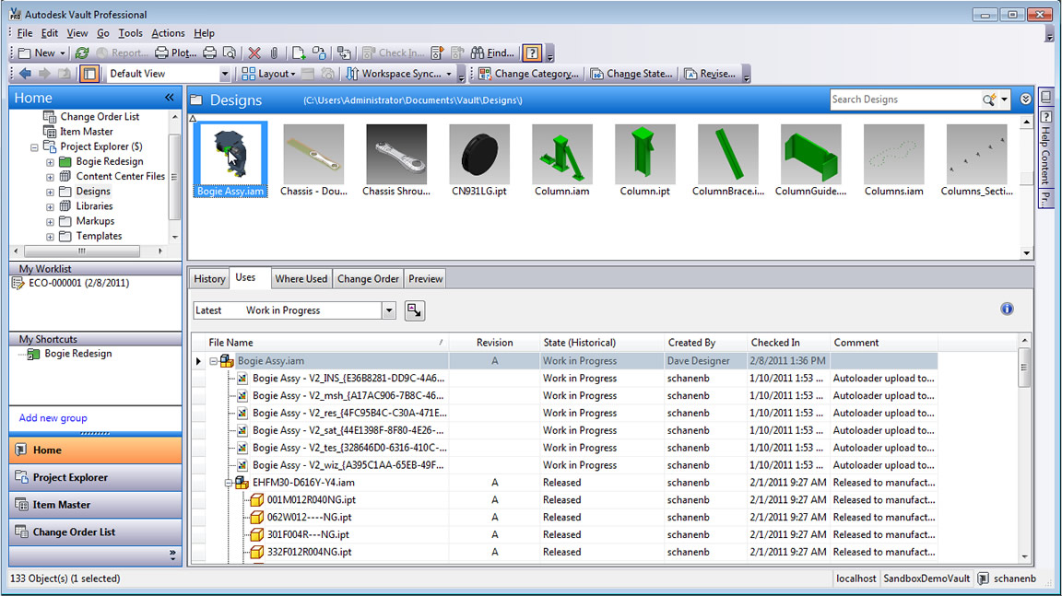Open ECO-000001 worklist entry
This screenshot has height=596, width=1062.
click(x=78, y=284)
